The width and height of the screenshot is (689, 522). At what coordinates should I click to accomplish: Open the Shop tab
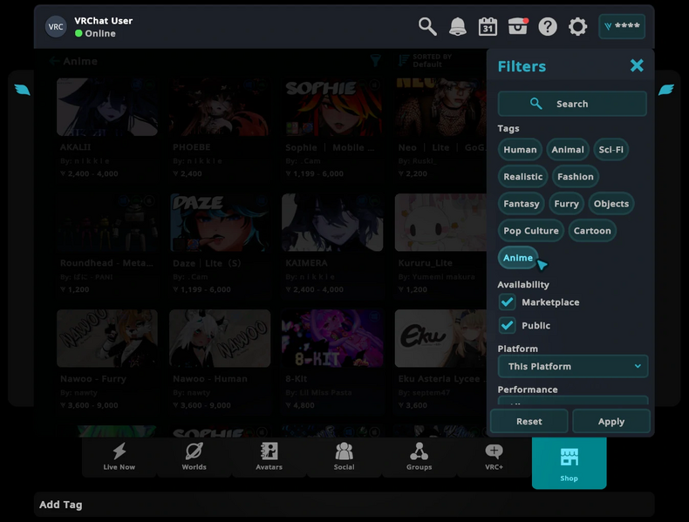(569, 463)
